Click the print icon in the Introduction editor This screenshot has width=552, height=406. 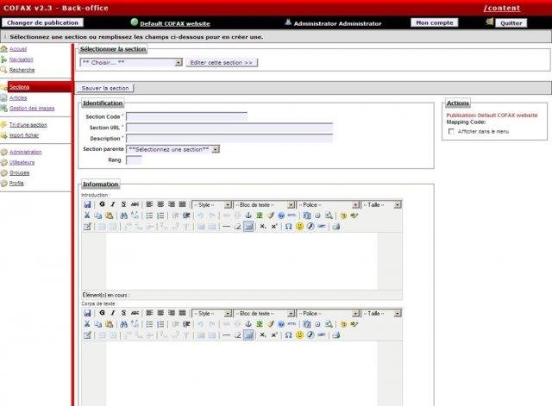[x=336, y=227]
